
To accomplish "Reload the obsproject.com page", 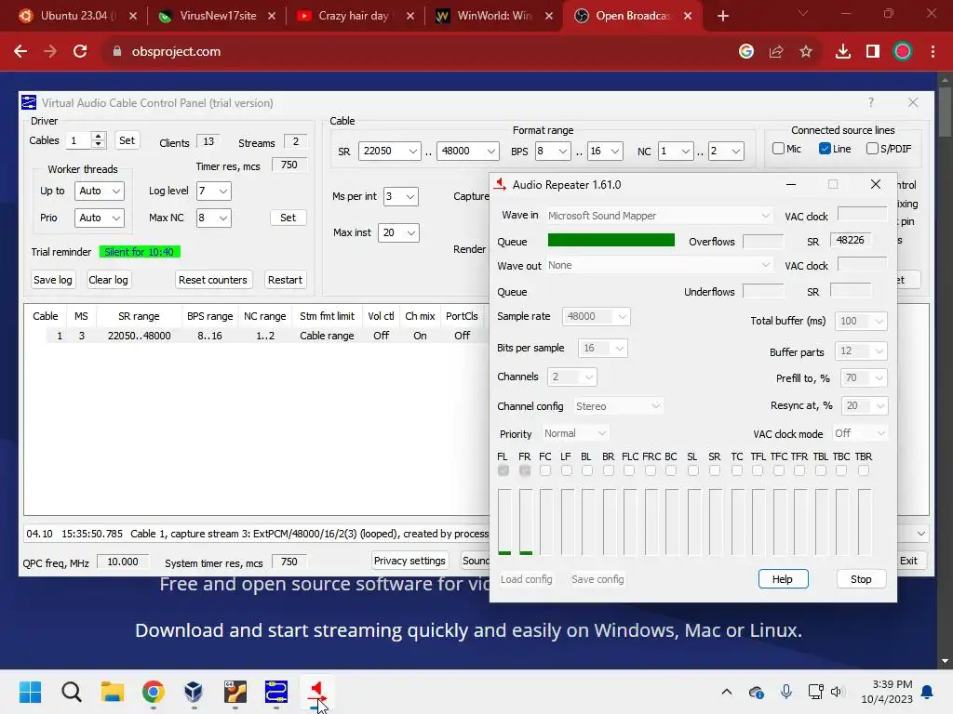I will pyautogui.click(x=80, y=52).
